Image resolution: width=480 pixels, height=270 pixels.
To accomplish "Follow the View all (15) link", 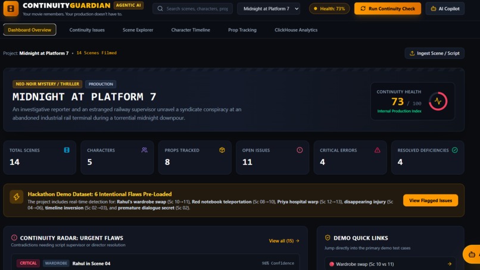I will pyautogui.click(x=284, y=241).
